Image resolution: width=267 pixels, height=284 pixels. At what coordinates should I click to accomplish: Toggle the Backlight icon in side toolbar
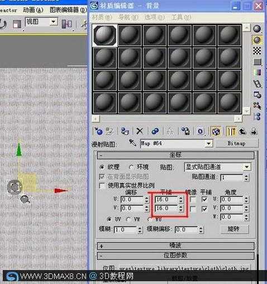(257, 40)
